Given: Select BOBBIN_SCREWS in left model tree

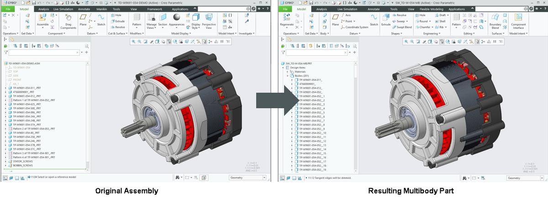Looking at the screenshot, I should (x=23, y=165).
